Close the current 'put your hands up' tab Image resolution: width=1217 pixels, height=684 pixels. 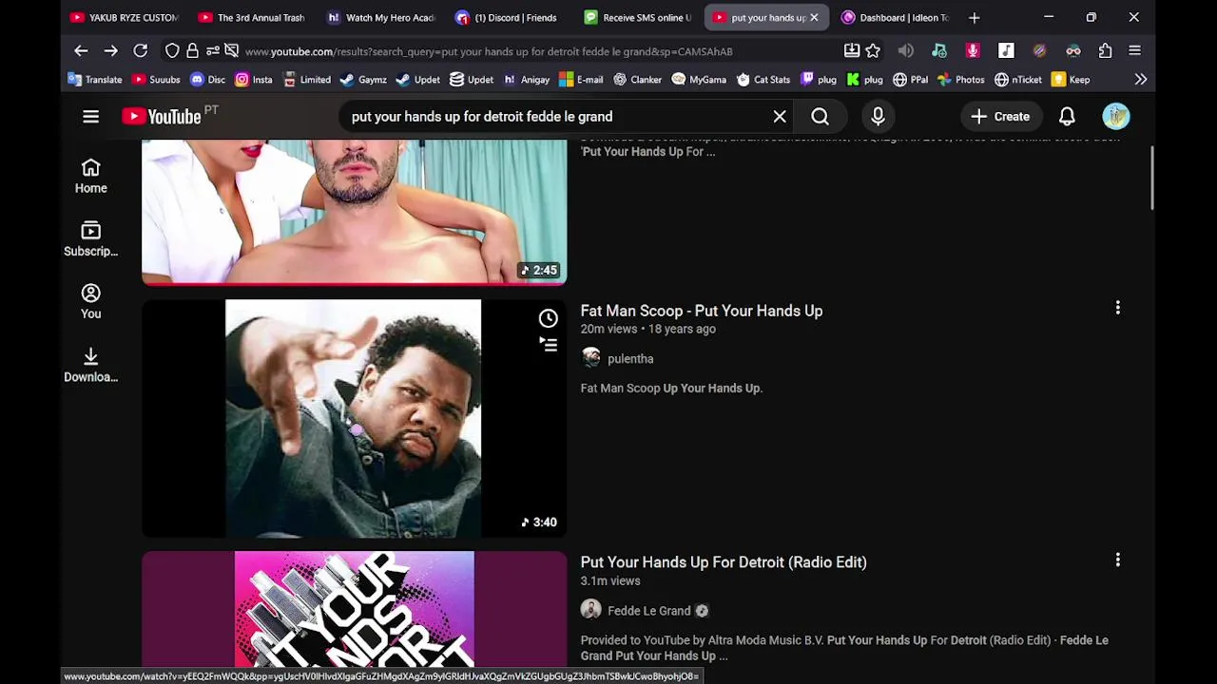coord(814,17)
